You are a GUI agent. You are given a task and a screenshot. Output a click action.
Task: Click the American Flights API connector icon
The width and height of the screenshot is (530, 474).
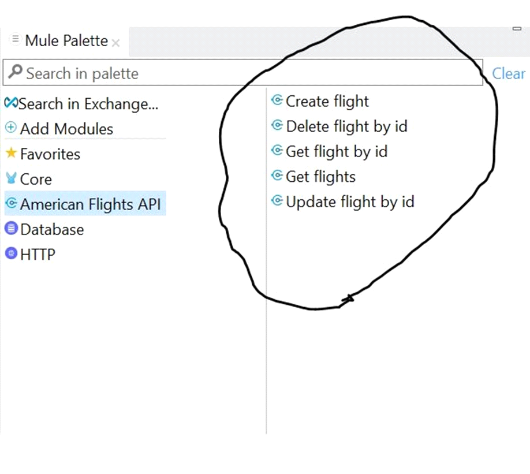(x=11, y=203)
